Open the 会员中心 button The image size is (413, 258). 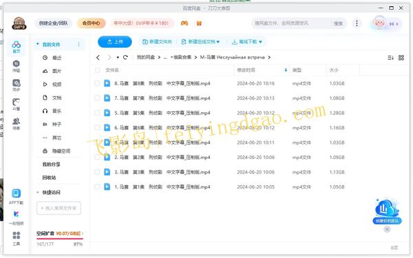pyautogui.click(x=91, y=23)
